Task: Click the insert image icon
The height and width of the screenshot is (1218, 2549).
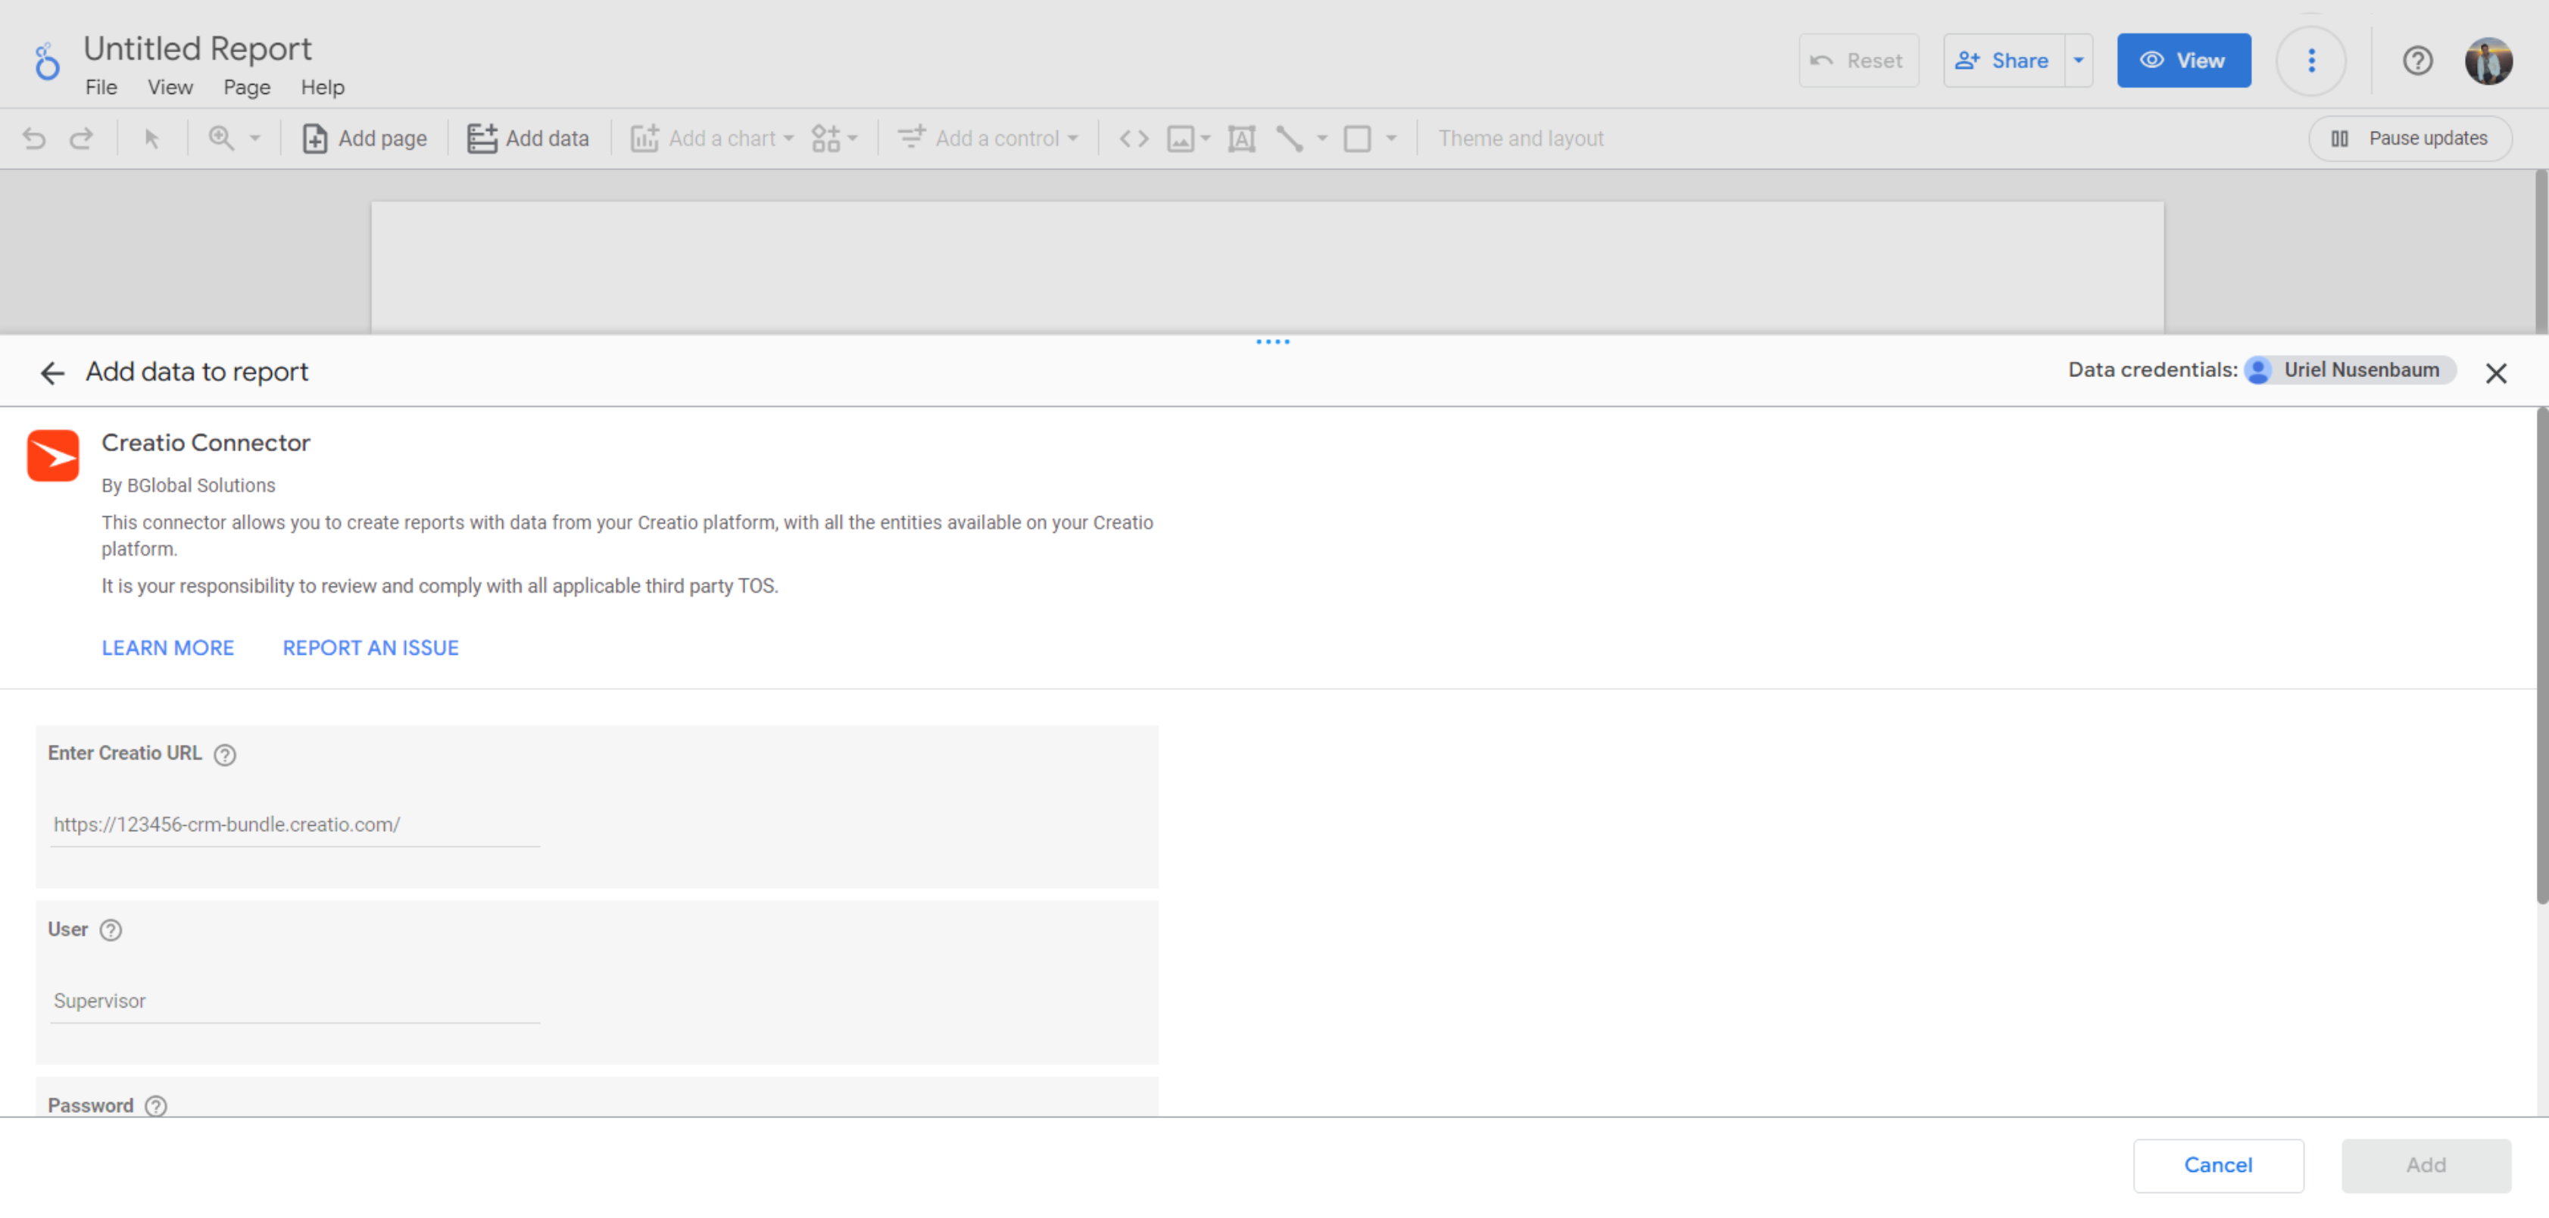Action: 1181,139
